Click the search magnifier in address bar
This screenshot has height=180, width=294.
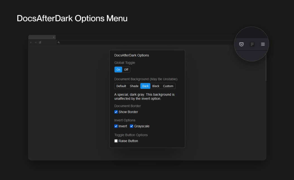[x=59, y=42]
